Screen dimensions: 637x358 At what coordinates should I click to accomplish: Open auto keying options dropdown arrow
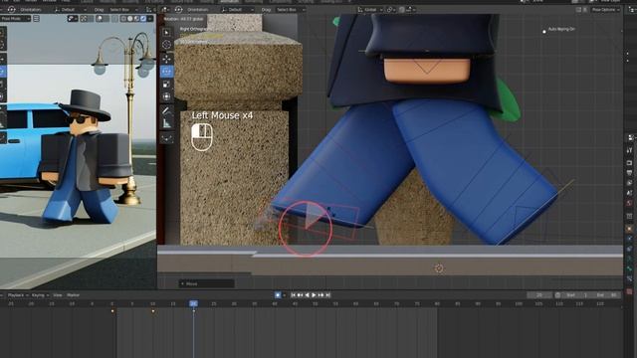click(x=284, y=295)
